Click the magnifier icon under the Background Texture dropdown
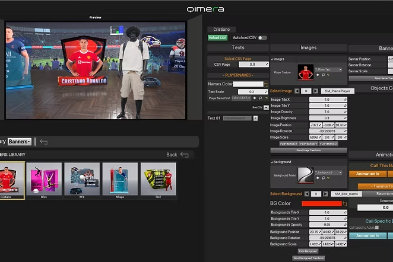The width and height of the screenshot is (393, 262). tap(324, 178)
